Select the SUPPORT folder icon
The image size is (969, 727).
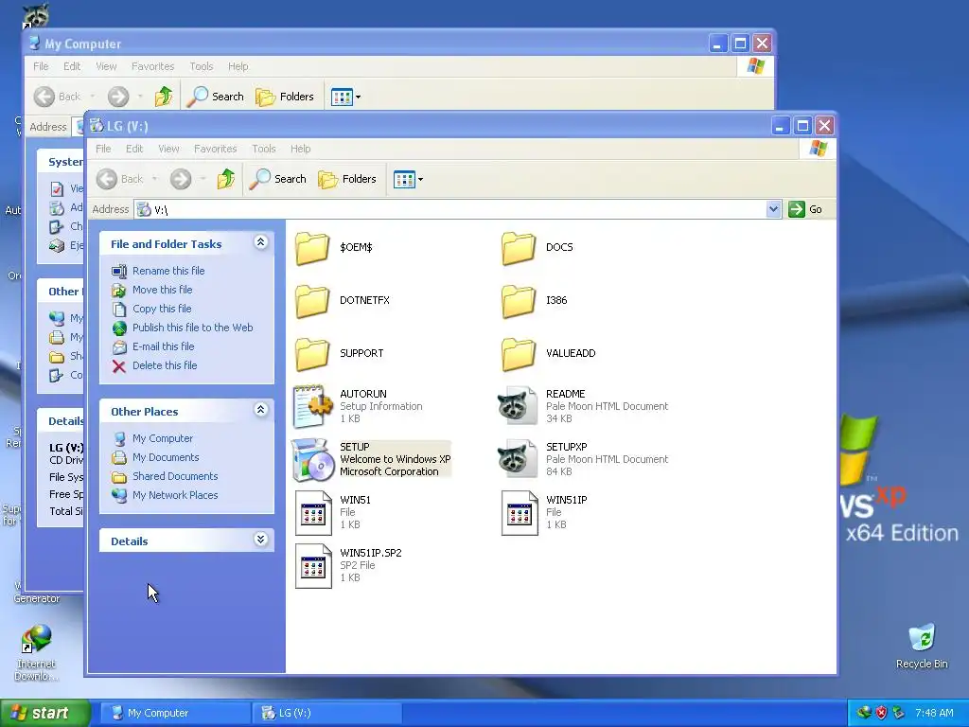pos(312,354)
